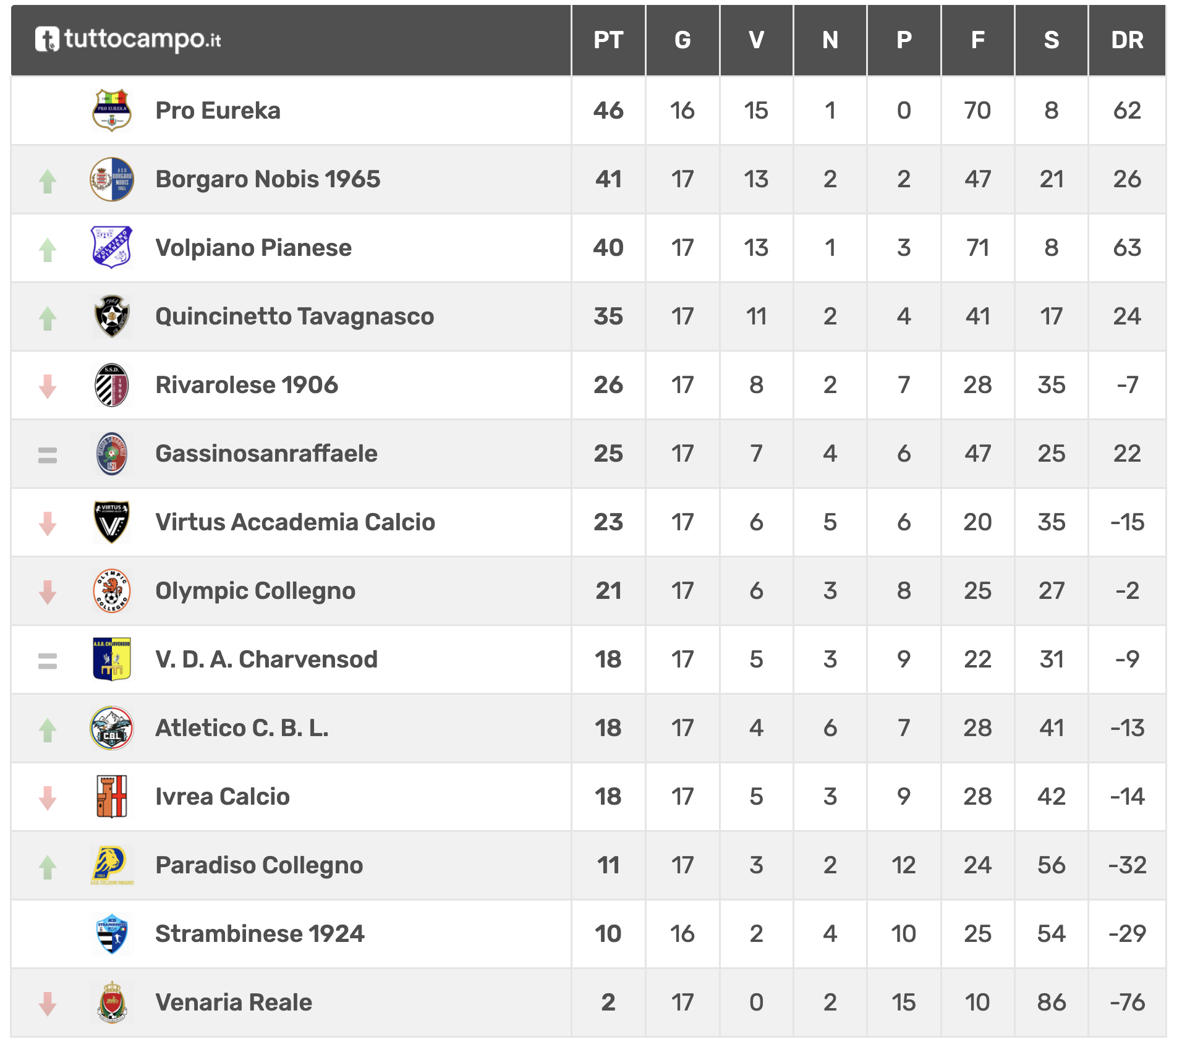Open the Ivrea Calcio team link
1182x1047 pixels.
tap(223, 796)
